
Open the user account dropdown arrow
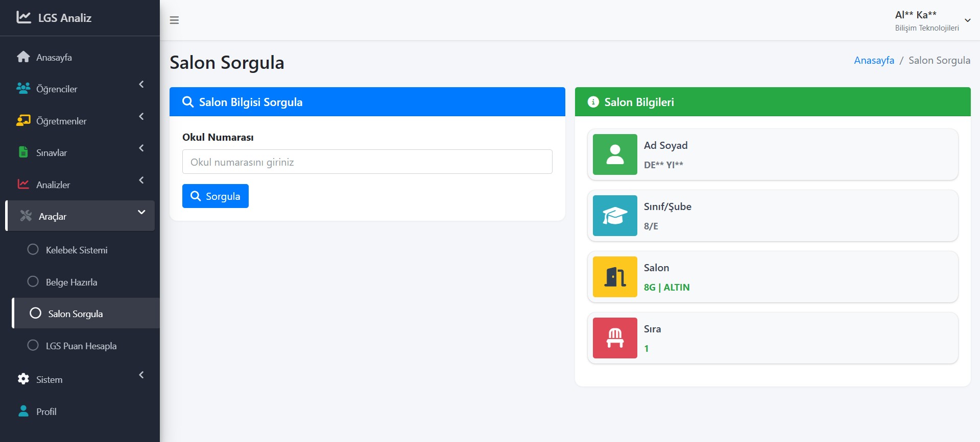coord(967,20)
